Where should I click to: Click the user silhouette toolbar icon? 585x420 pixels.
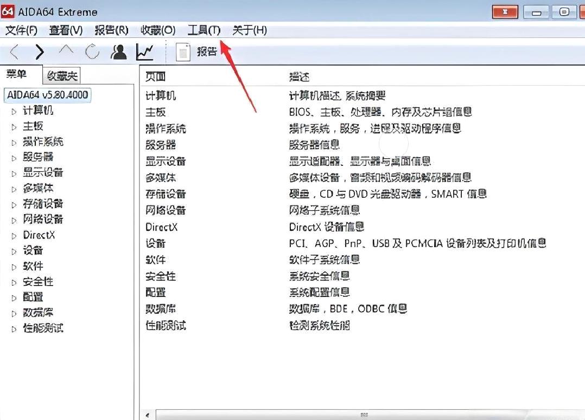click(x=119, y=52)
